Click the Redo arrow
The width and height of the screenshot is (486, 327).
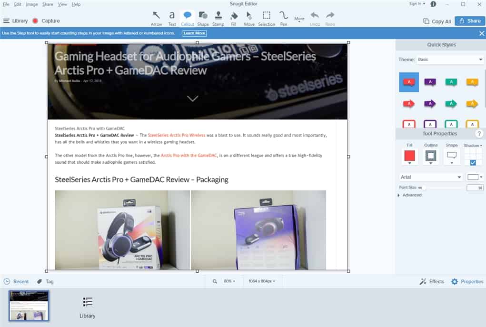(x=330, y=18)
